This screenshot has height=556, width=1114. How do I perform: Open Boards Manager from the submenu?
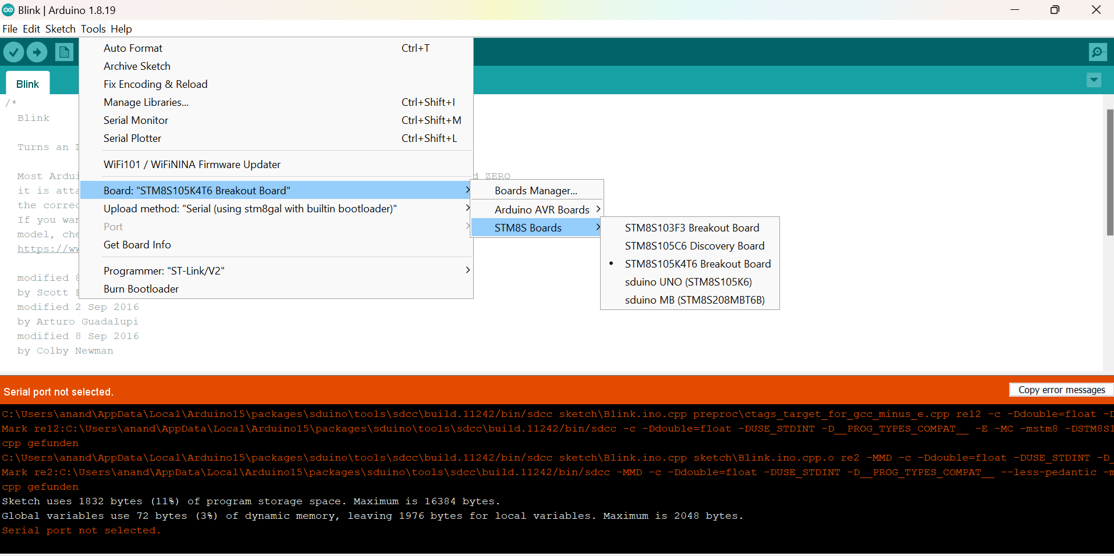point(537,191)
